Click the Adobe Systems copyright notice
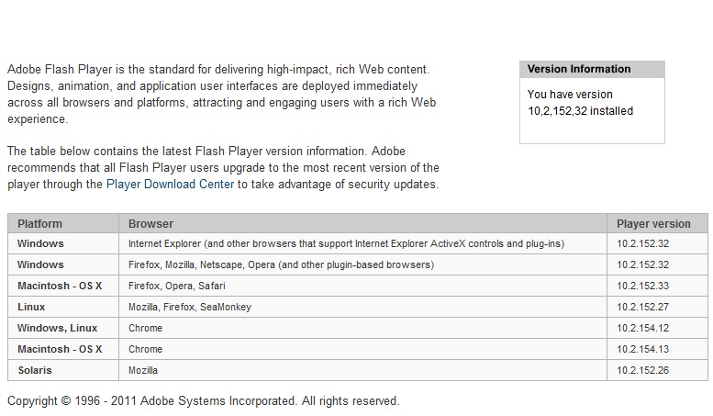The image size is (713, 416). point(204,400)
